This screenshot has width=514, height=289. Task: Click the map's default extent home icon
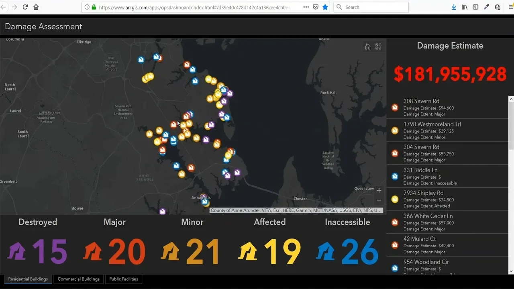coord(367,47)
